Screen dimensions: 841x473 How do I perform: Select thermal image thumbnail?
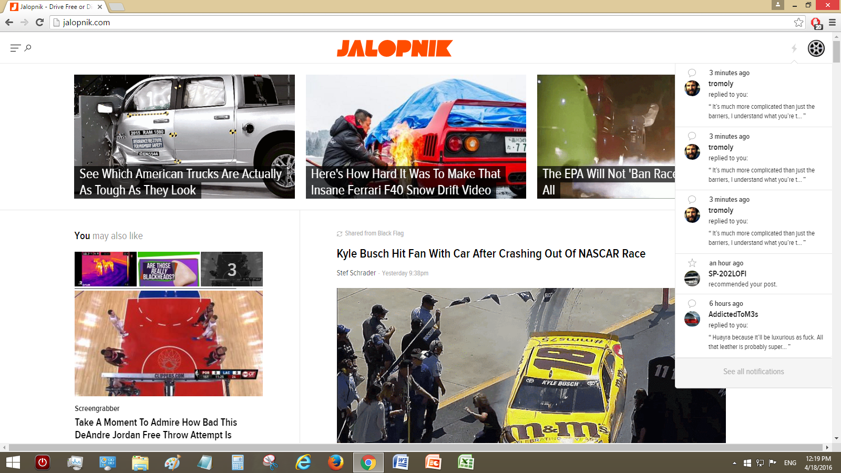click(106, 269)
